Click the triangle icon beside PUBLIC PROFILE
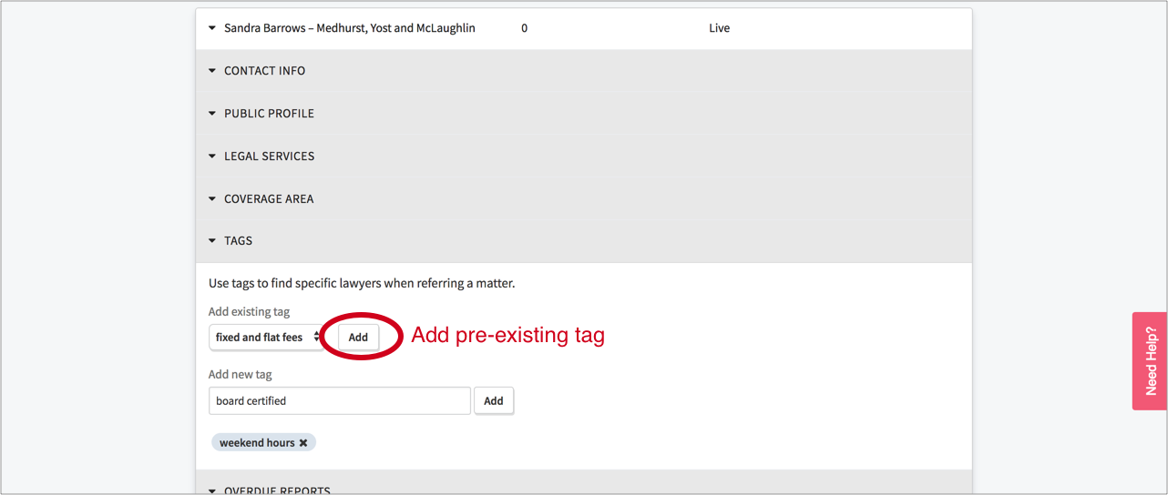This screenshot has width=1168, height=495. click(x=212, y=114)
